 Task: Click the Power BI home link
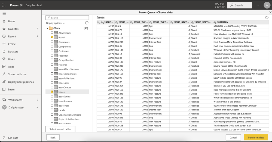16,5
